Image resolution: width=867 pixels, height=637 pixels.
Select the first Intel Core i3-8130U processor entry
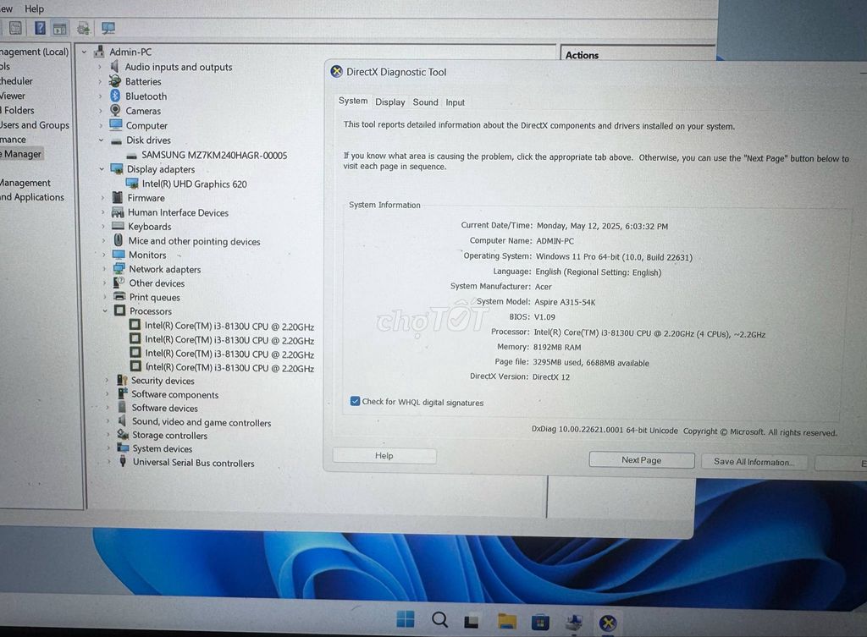click(x=229, y=326)
